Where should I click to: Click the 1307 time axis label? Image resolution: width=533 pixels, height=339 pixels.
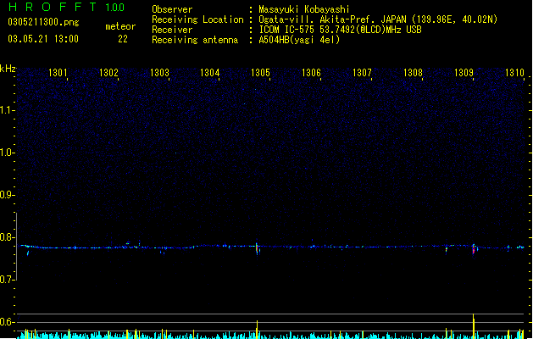pyautogui.click(x=362, y=72)
